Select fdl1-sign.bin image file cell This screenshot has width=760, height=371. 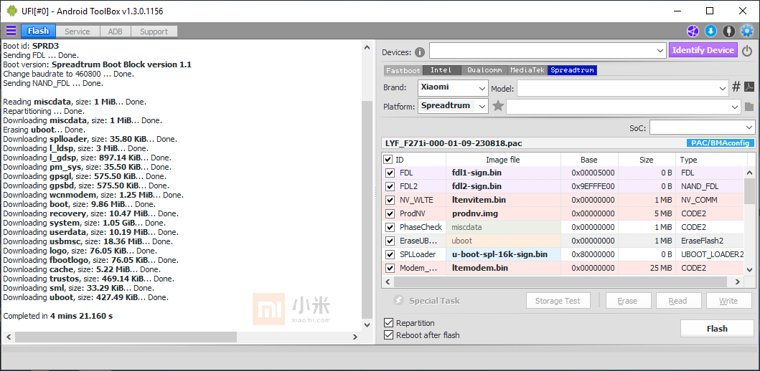pos(503,173)
